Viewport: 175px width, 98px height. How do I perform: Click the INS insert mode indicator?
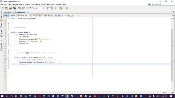pos(173,93)
